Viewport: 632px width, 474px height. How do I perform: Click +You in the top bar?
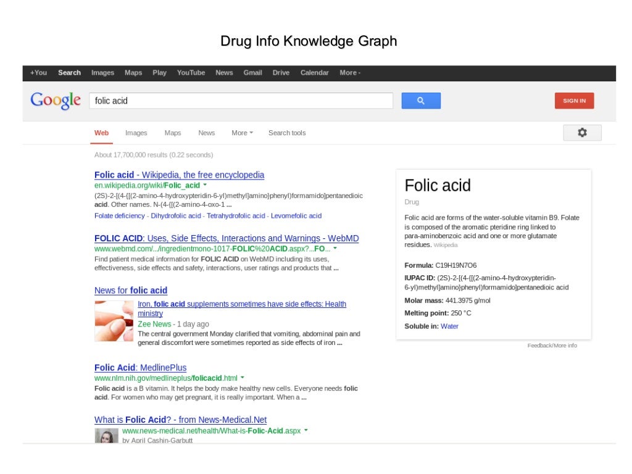pyautogui.click(x=38, y=73)
